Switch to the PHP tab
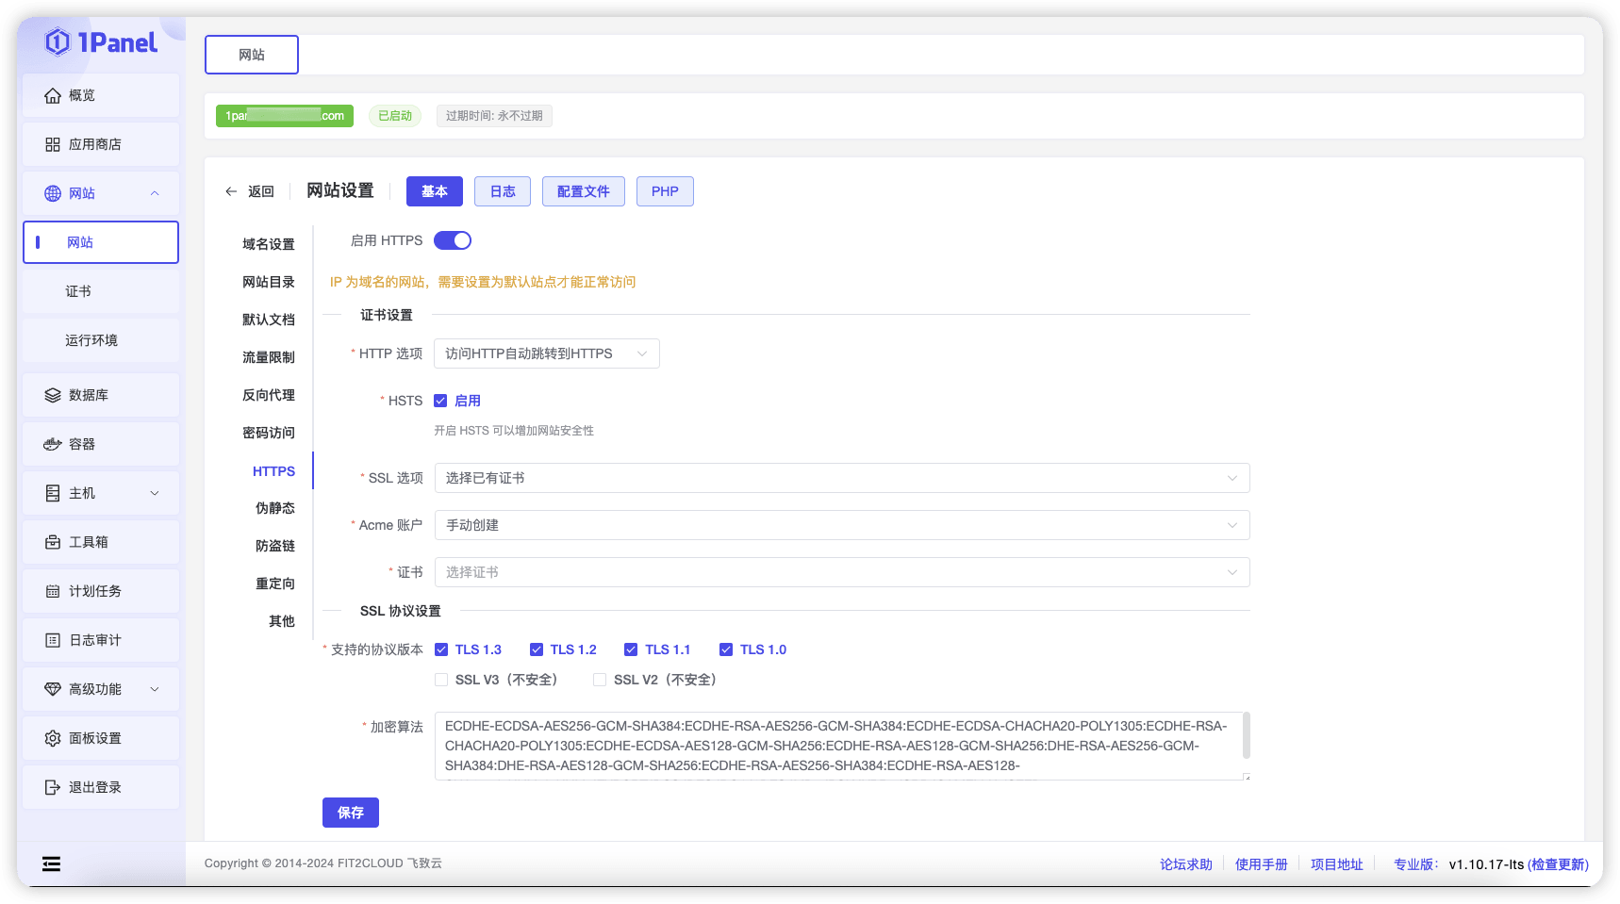 (x=665, y=190)
